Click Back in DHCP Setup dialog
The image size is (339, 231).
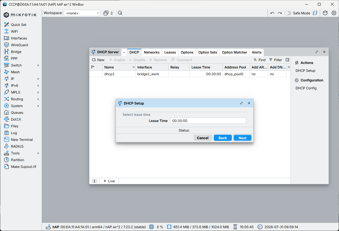pyautogui.click(x=223, y=138)
